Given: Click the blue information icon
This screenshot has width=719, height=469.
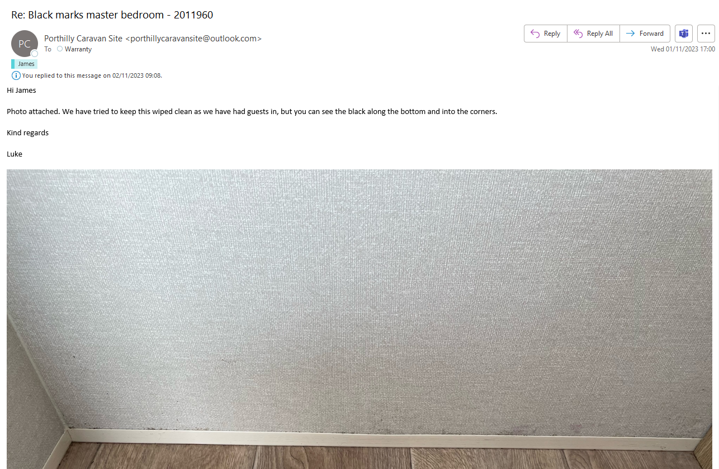Looking at the screenshot, I should click(x=16, y=75).
